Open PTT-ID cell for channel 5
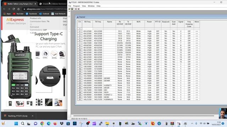Screen dimensions: 227x127 point(157,38)
